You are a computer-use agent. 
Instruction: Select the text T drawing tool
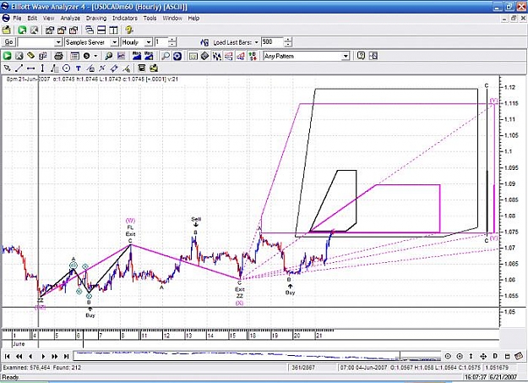[x=78, y=68]
